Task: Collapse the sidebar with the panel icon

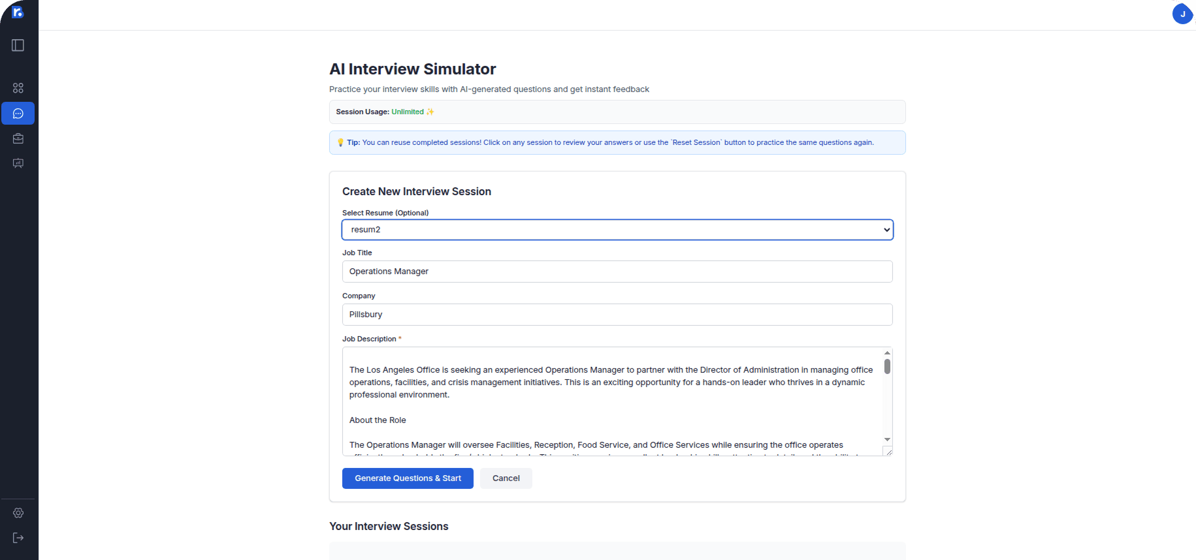Action: coord(18,45)
